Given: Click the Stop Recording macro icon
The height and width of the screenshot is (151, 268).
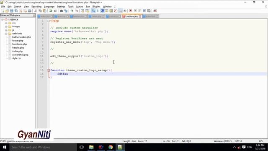Looking at the screenshot, I should pyautogui.click(x=135, y=11).
